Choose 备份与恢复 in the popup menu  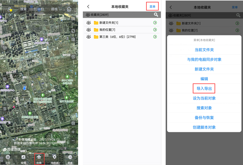(x=204, y=117)
